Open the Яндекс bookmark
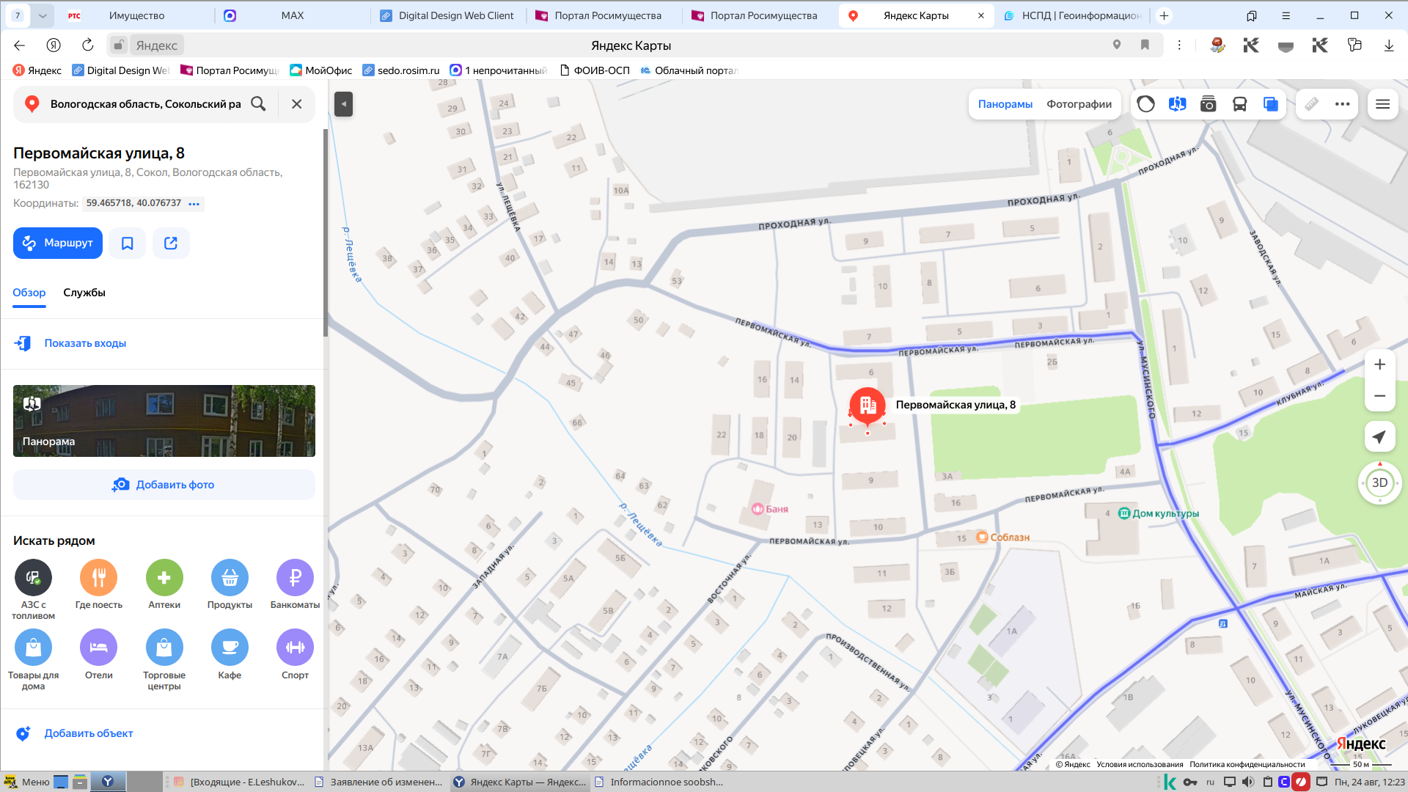The width and height of the screenshot is (1408, 792). point(37,70)
